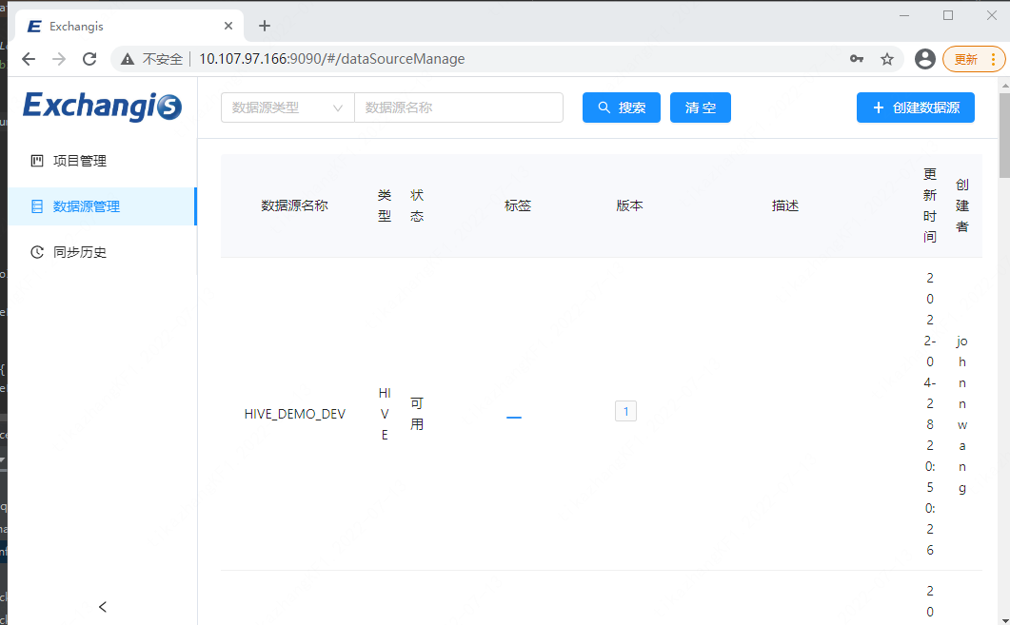Screen dimensions: 1010x625
Task: Open 同步历史 in the sidebar
Action: click(x=78, y=251)
